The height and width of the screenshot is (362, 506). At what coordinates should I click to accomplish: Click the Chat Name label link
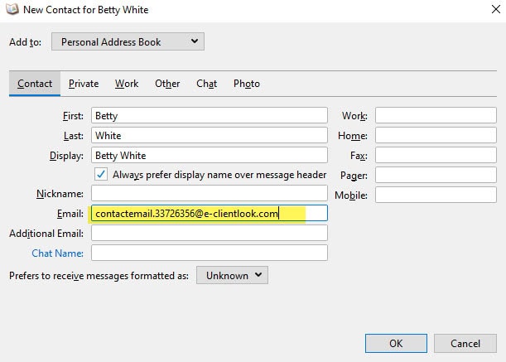tap(57, 253)
